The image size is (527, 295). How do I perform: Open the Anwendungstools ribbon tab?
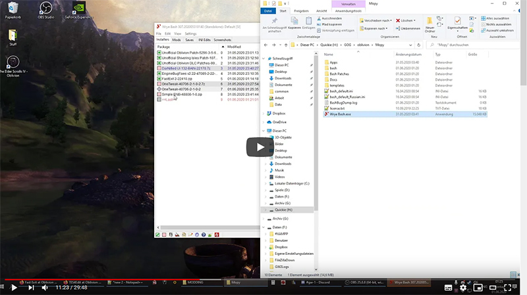tap(348, 11)
